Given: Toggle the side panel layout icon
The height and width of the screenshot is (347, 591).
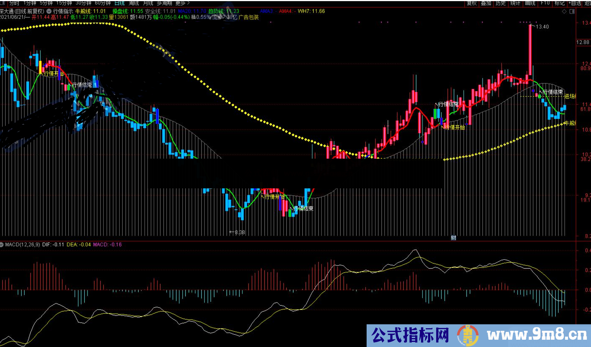Looking at the screenshot, I should pyautogui.click(x=572, y=11).
